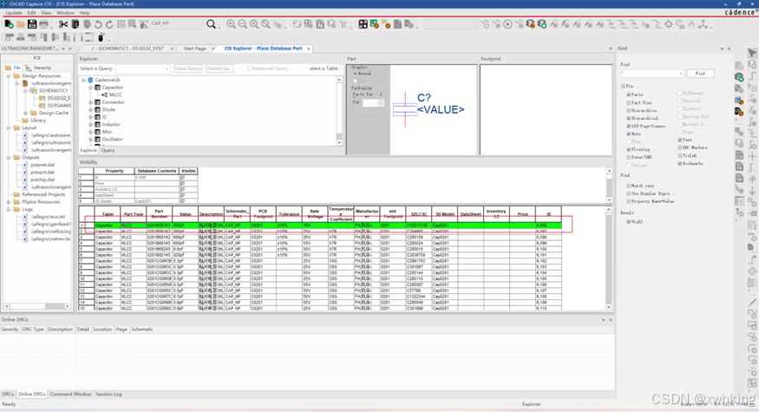The height and width of the screenshot is (412, 759).
Task: Expand the PSpice Resources folder
Action: [x=8, y=202]
